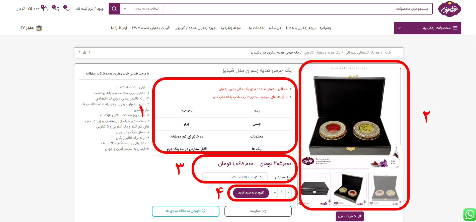Open زعفران TV icon link
The image size is (476, 222).
coord(32,28)
